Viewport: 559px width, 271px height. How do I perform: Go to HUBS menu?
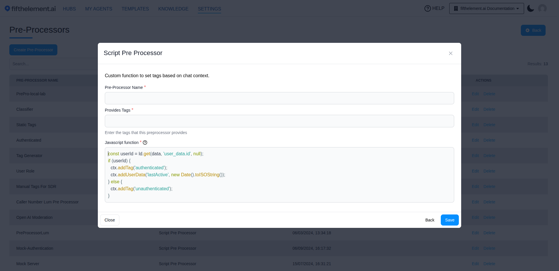coord(69,9)
